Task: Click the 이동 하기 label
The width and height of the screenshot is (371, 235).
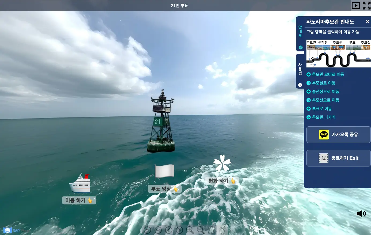Action: click(79, 200)
